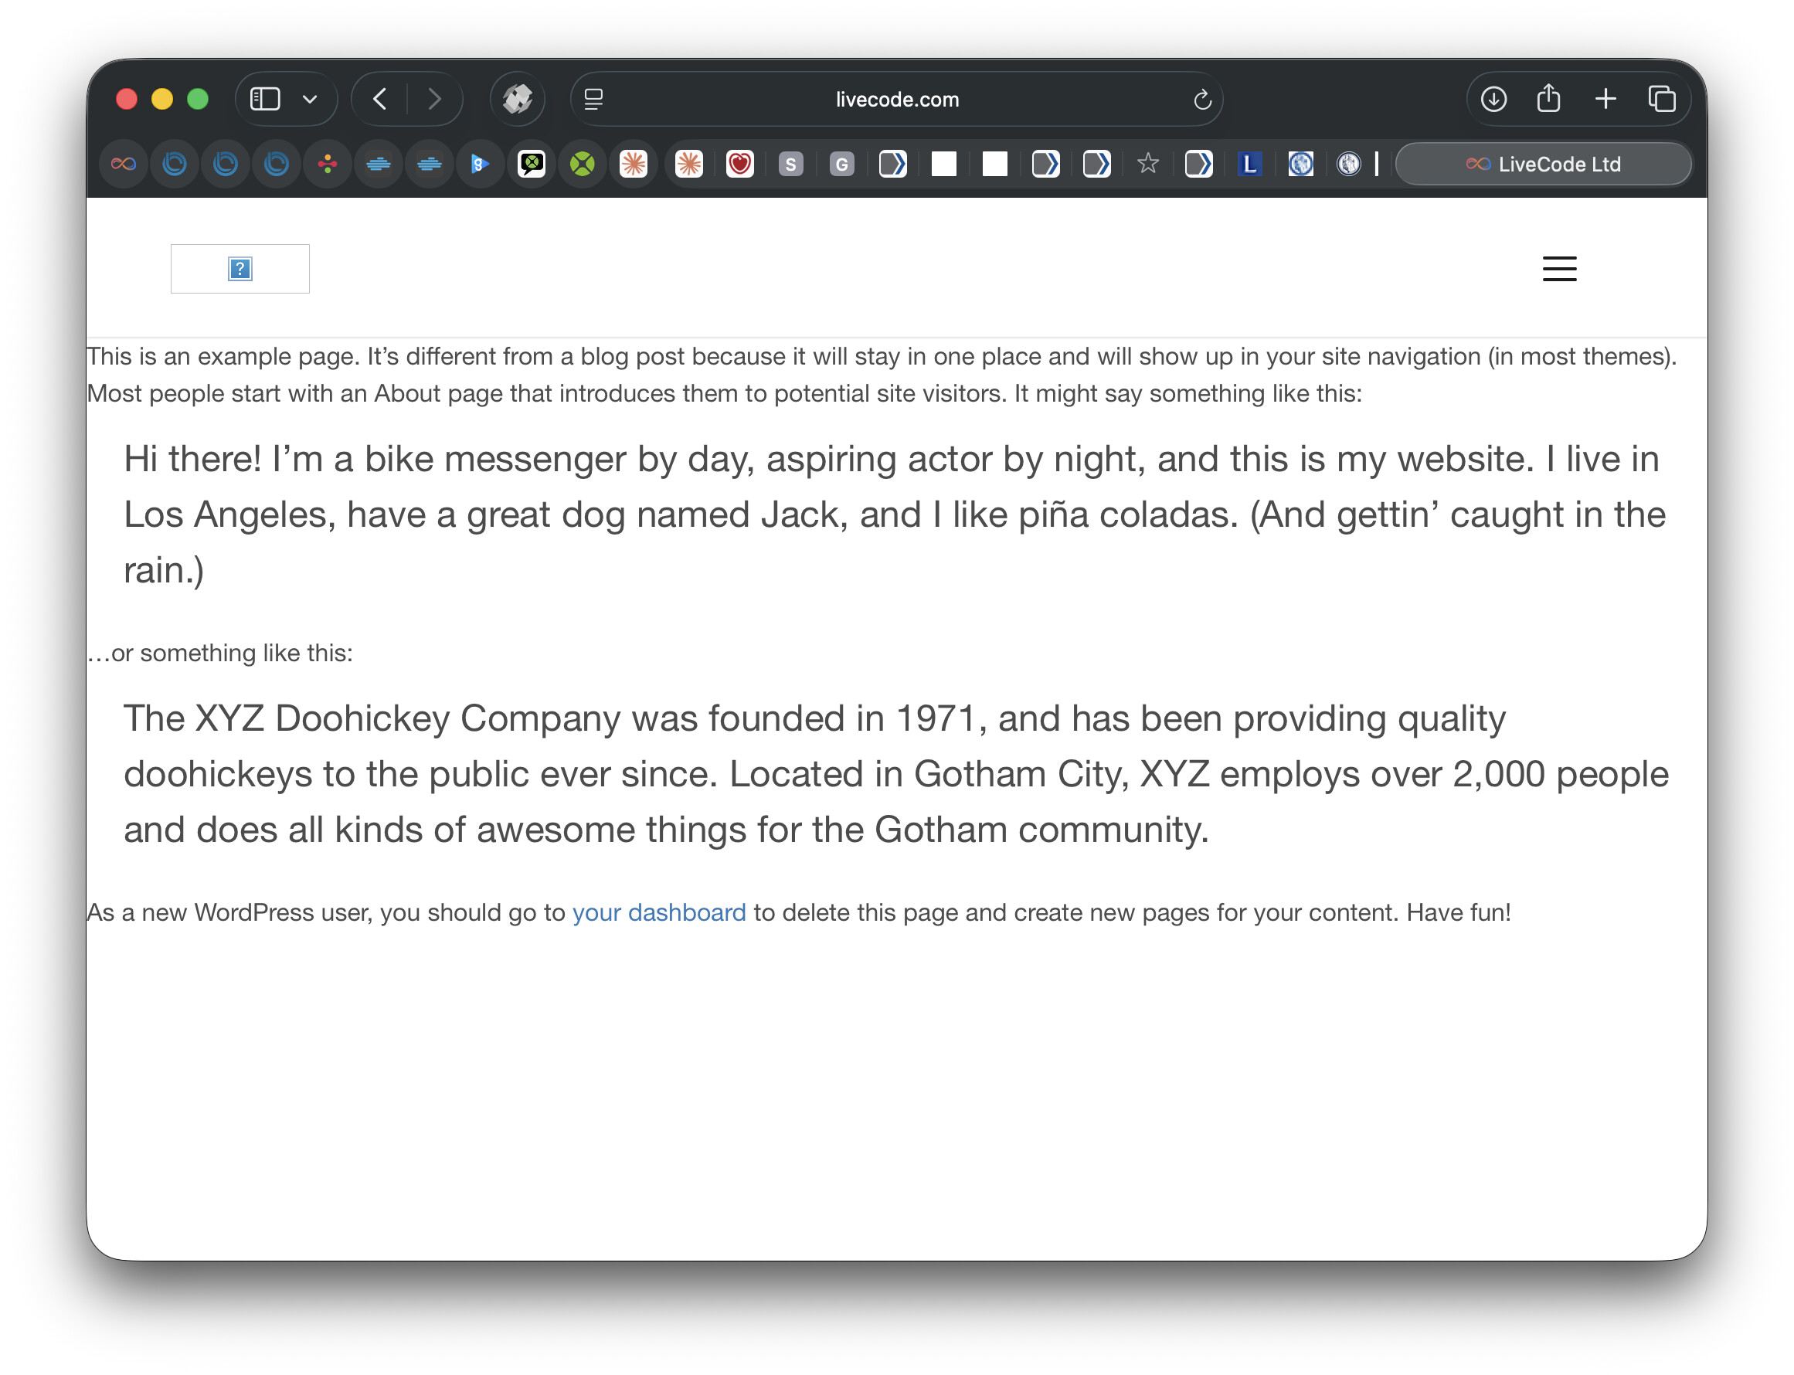Select the pinned tab with red heart
1794x1375 pixels.
point(739,164)
